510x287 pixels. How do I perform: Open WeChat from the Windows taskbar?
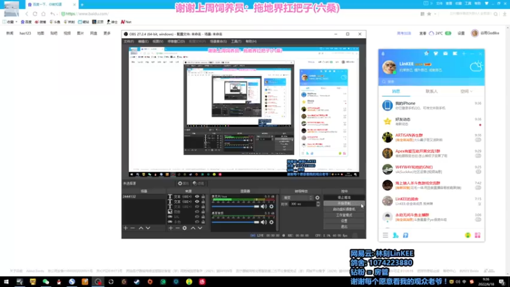pos(46,282)
